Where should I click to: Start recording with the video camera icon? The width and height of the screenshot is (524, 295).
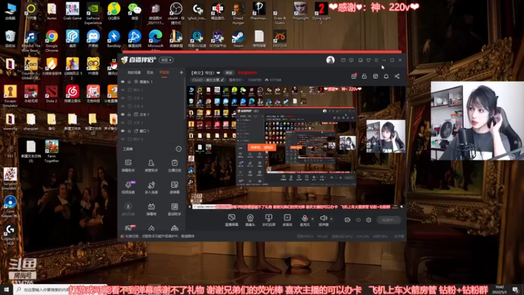coord(348,220)
